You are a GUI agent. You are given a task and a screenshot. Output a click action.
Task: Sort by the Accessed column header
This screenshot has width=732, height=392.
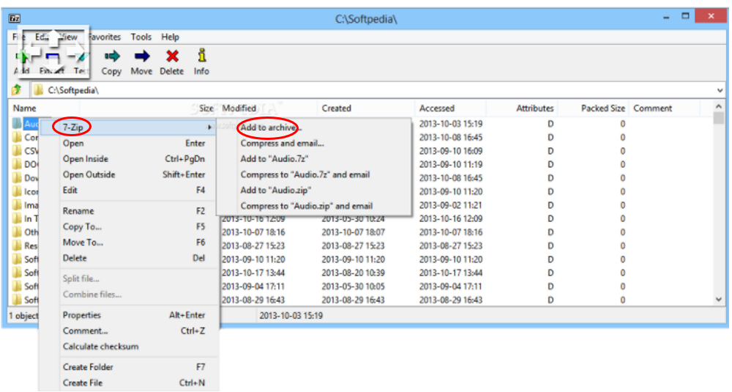(x=437, y=108)
